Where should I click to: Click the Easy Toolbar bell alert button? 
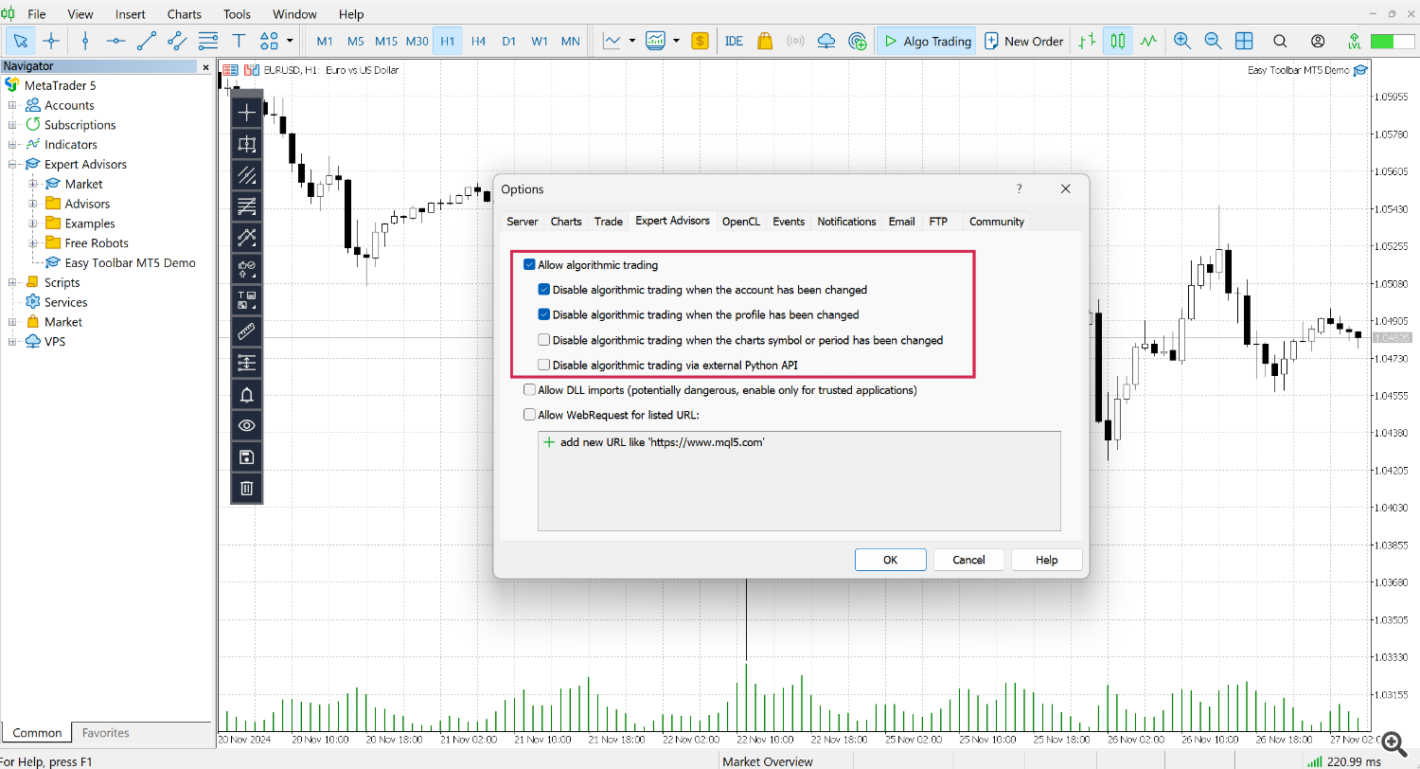(247, 395)
